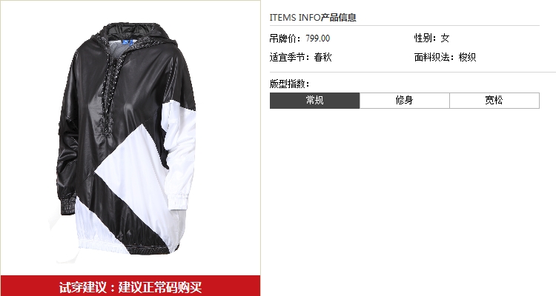This screenshot has height=296, width=556.
Task: Click the red 试穿建议 banner
Action: (130, 286)
